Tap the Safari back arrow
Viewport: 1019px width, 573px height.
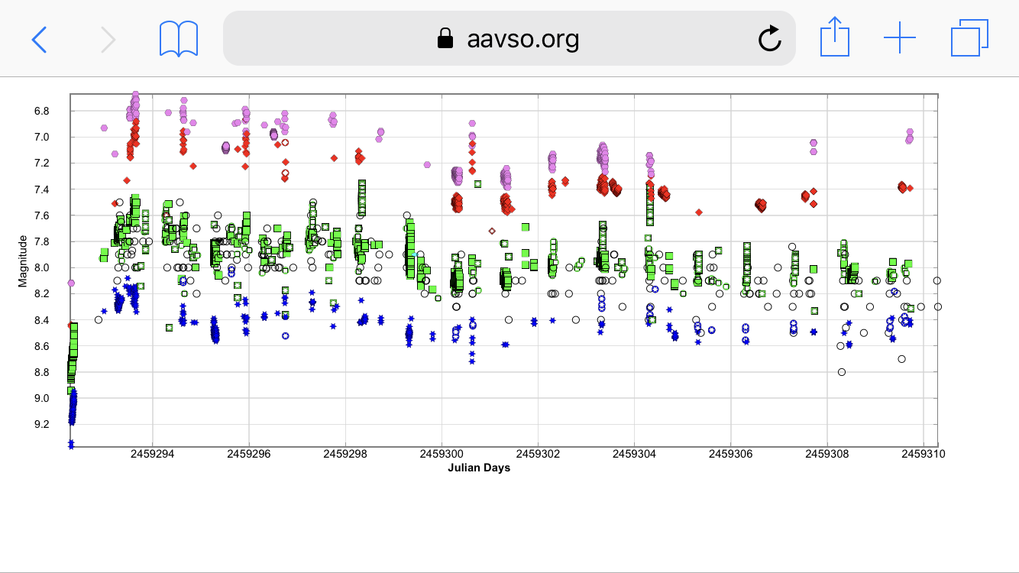(39, 38)
